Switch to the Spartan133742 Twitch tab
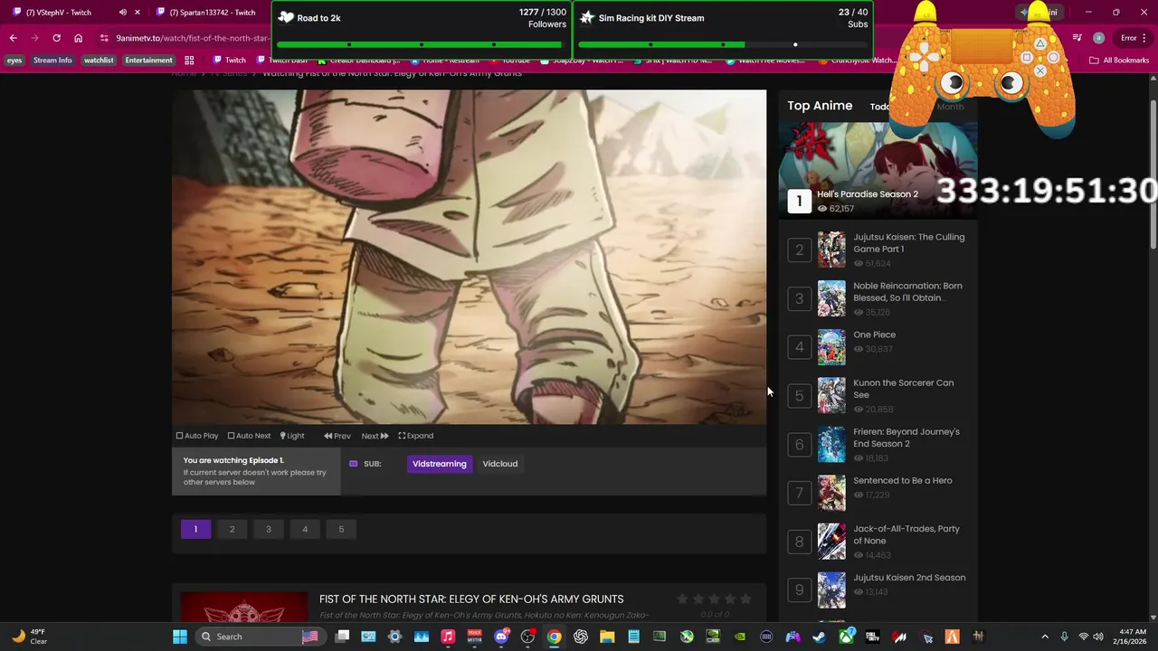Image resolution: width=1158 pixels, height=651 pixels. coord(205,13)
